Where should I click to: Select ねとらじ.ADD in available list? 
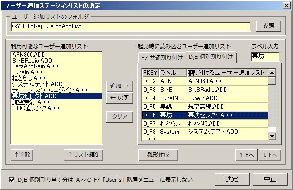point(57,78)
